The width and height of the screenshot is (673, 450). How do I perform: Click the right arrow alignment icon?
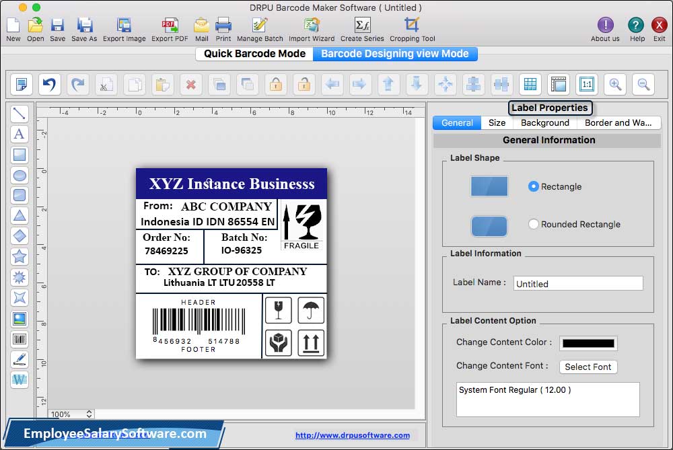(x=359, y=84)
